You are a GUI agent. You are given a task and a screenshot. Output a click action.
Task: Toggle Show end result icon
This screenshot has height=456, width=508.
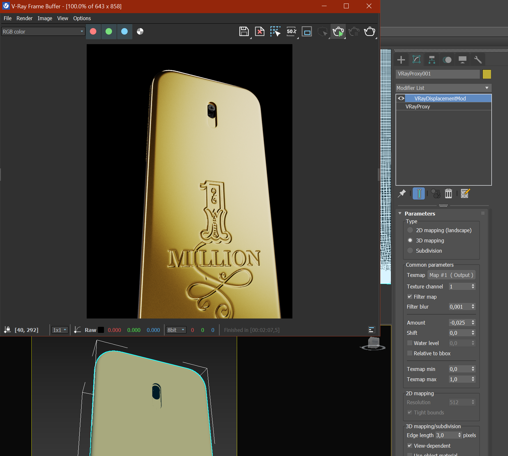pyautogui.click(x=419, y=193)
